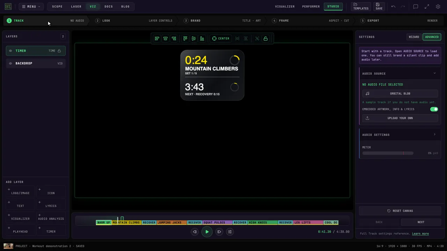Click the BT logo icon
Image resolution: width=447 pixels, height=251 pixels.
pyautogui.click(x=8, y=7)
